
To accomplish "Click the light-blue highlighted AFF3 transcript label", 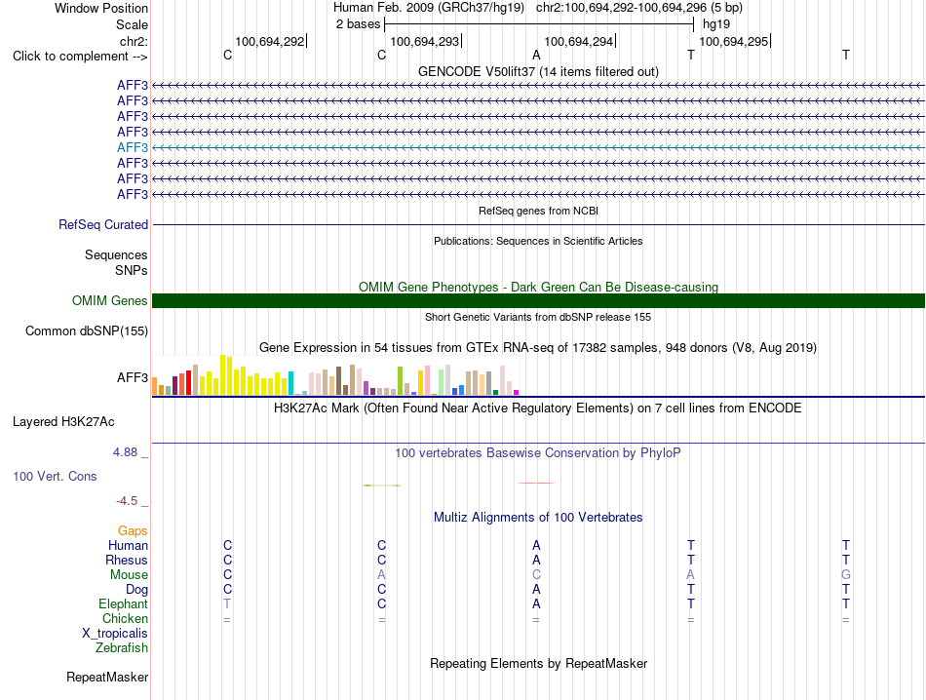I will coord(133,147).
